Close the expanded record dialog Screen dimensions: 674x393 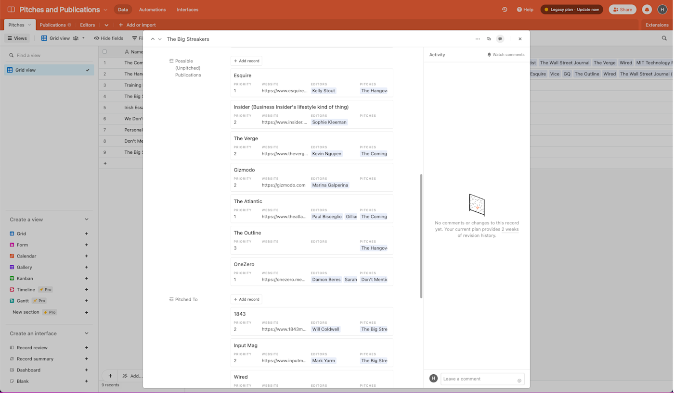point(520,39)
